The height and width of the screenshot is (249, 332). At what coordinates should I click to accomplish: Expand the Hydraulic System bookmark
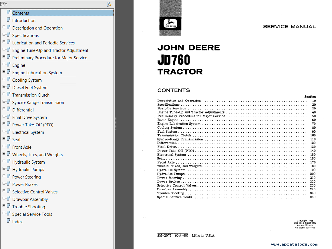[4, 161]
